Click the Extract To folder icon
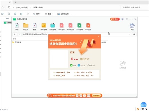149x111 pixels. pos(26,27)
